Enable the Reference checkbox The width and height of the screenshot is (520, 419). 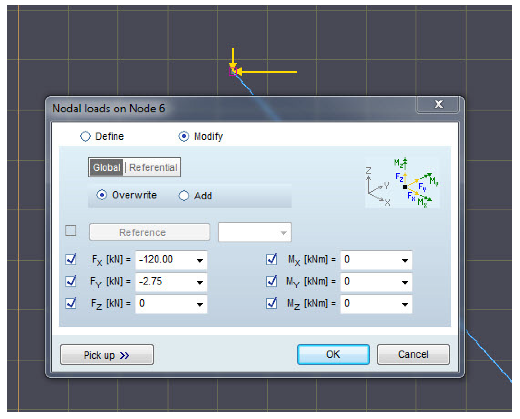point(71,231)
